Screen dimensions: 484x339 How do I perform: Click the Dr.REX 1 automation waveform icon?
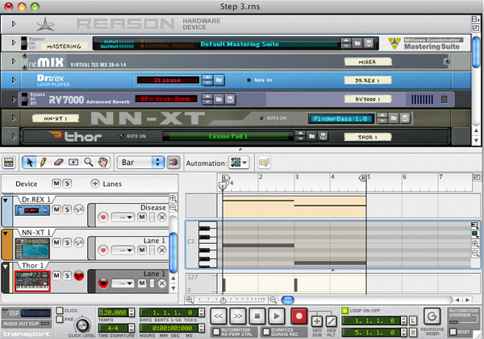[79, 210]
